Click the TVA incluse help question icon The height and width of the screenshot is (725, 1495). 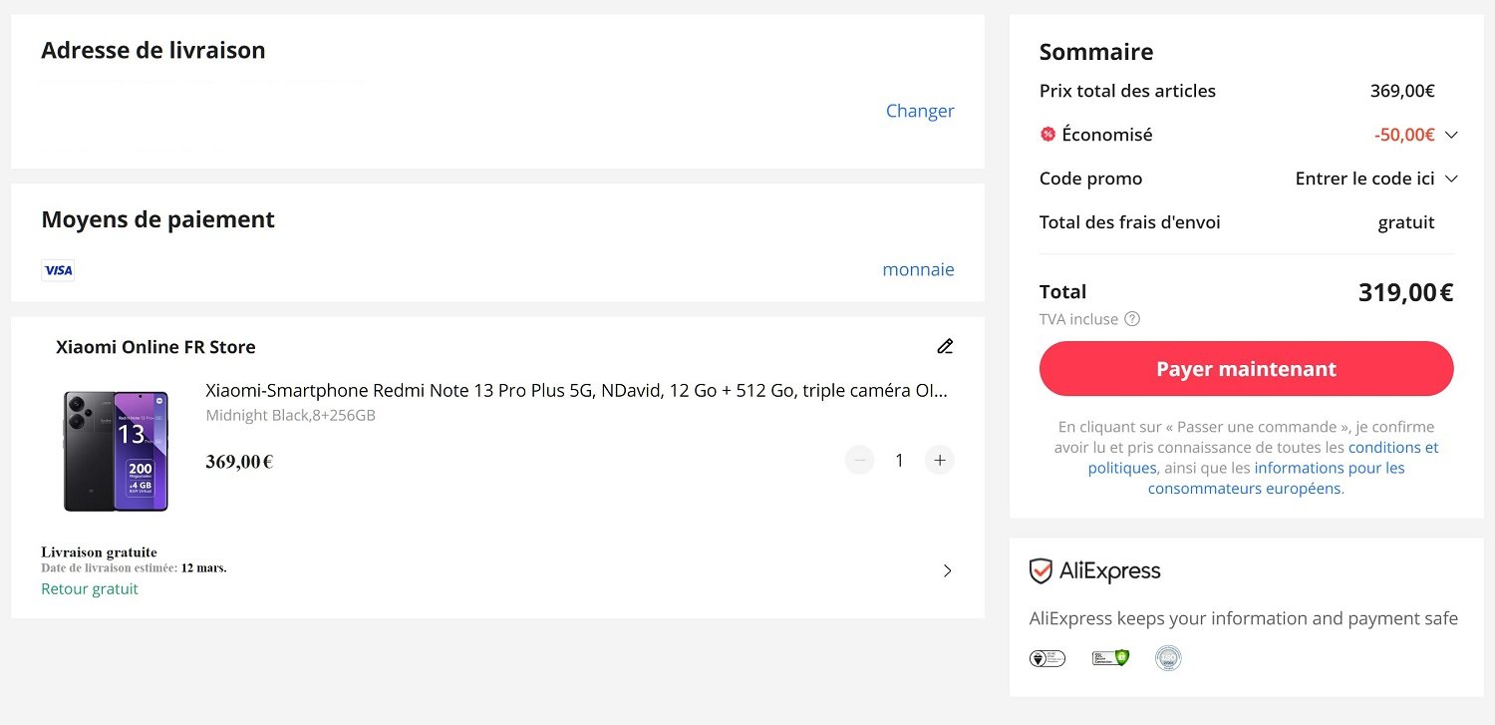(1132, 319)
